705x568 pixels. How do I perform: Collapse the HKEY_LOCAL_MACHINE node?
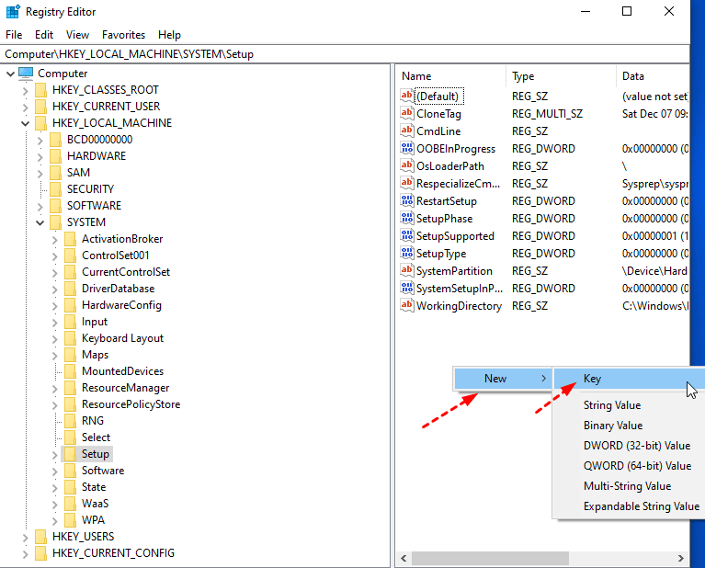[25, 123]
